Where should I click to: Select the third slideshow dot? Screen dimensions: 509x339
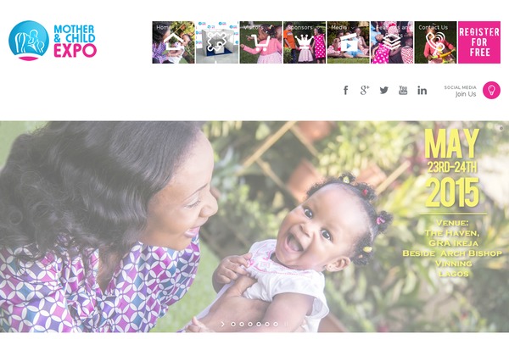tap(250, 324)
